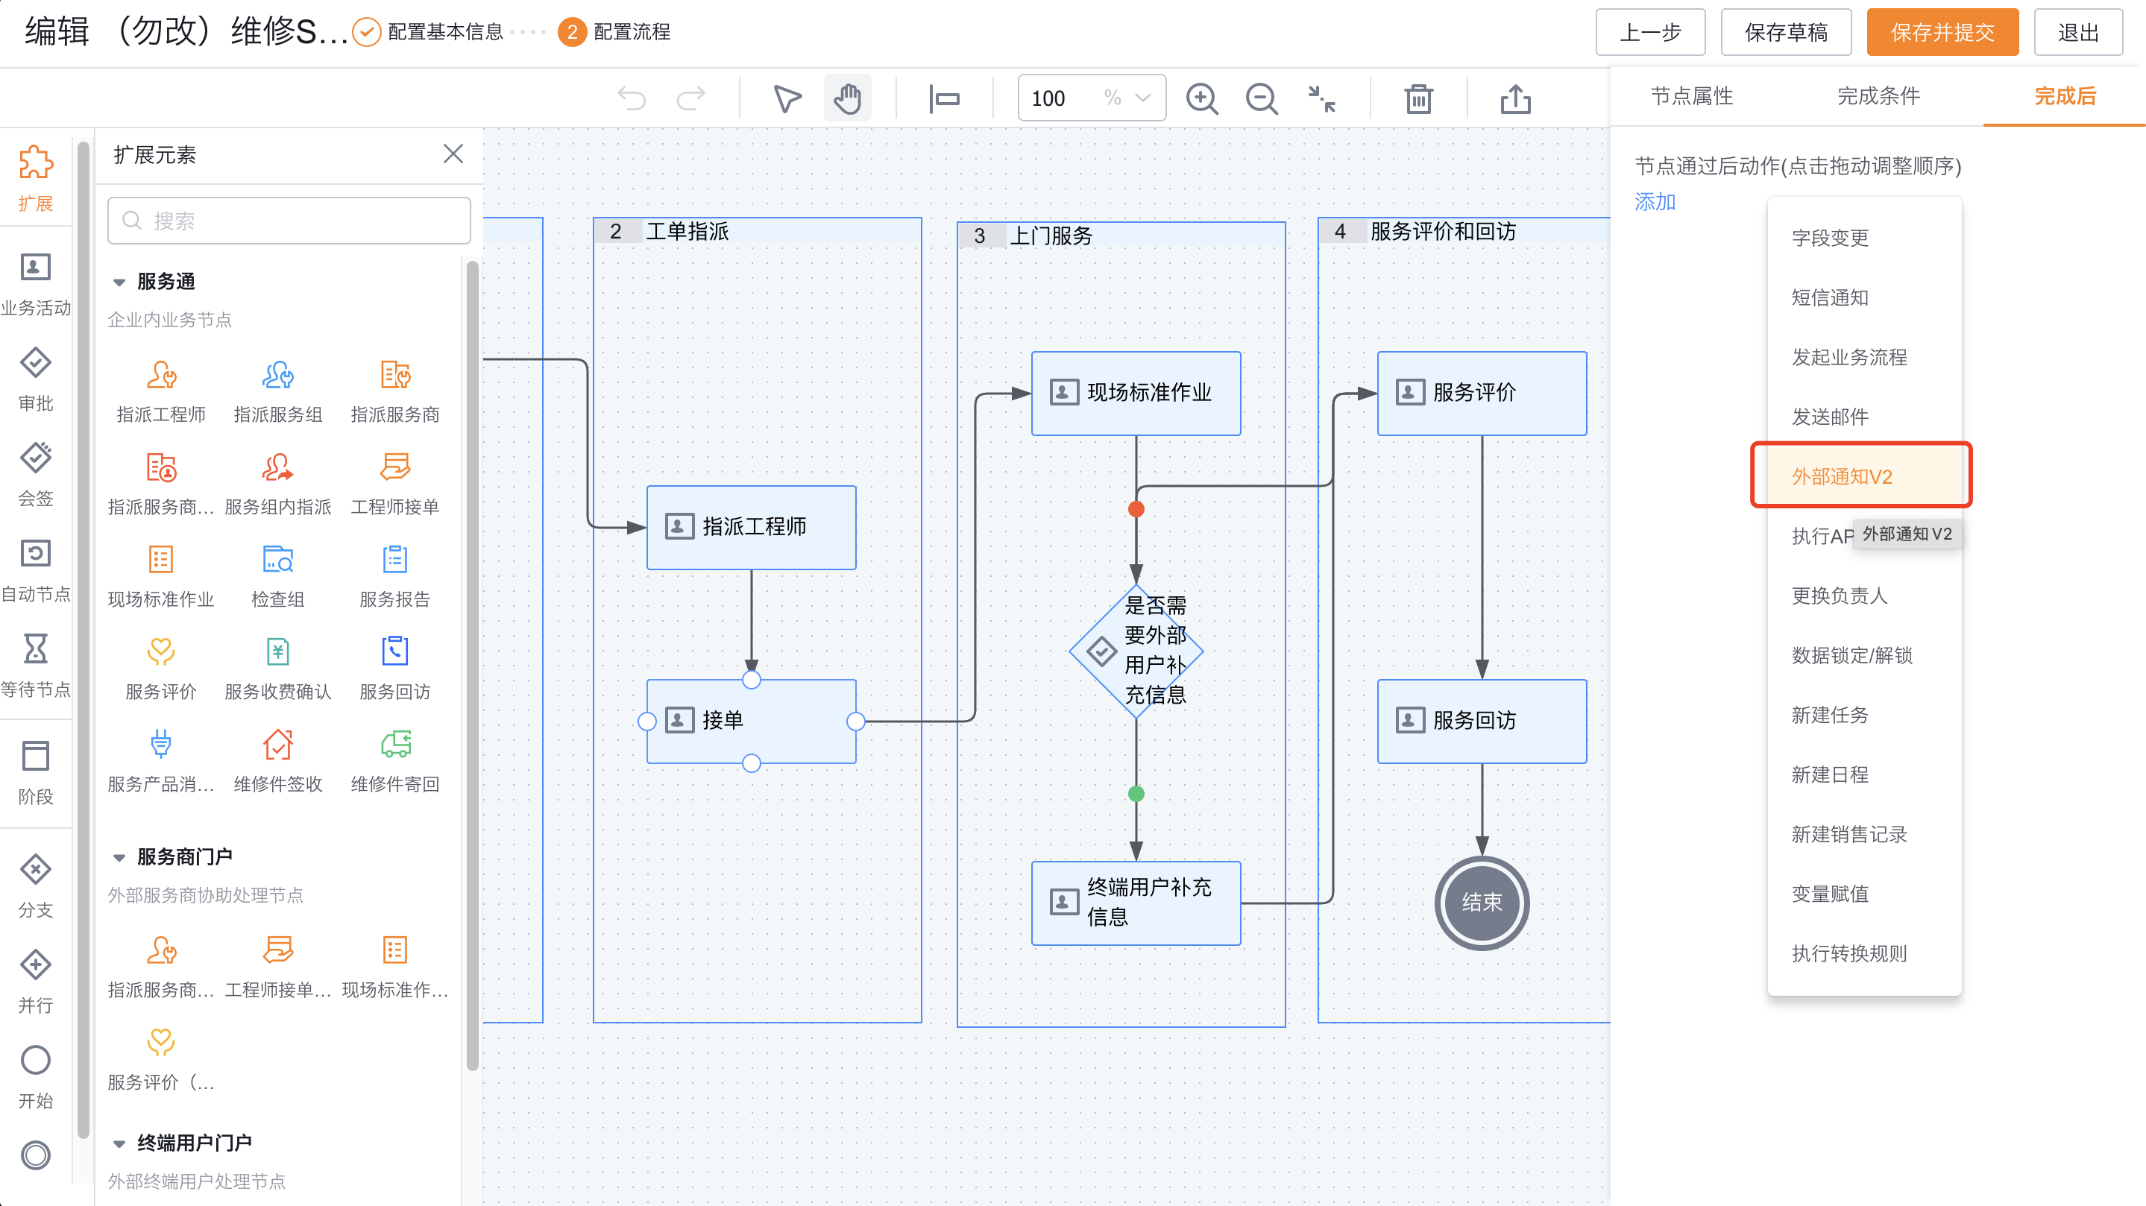Image resolution: width=2146 pixels, height=1206 pixels.
Task: Click the 配置基本信息 step
Action: (428, 33)
